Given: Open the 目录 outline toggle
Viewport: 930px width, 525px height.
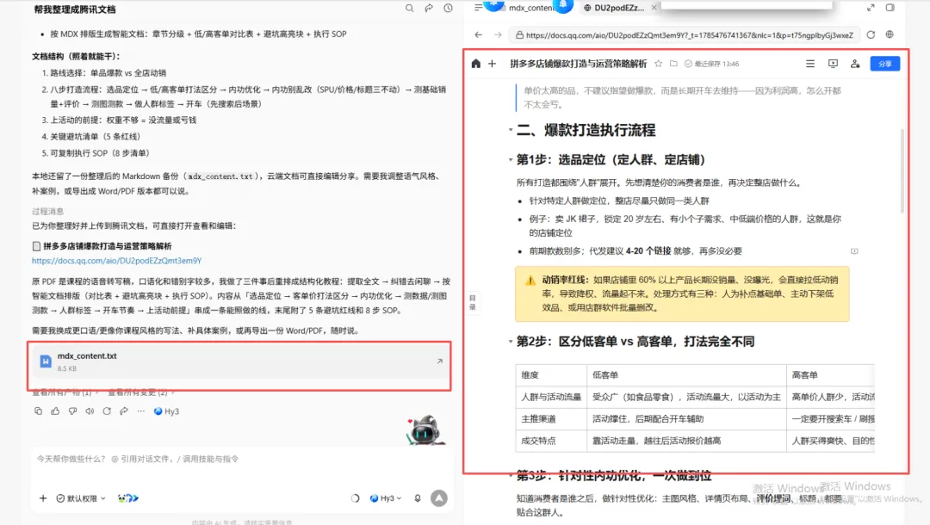Looking at the screenshot, I should coord(473,302).
